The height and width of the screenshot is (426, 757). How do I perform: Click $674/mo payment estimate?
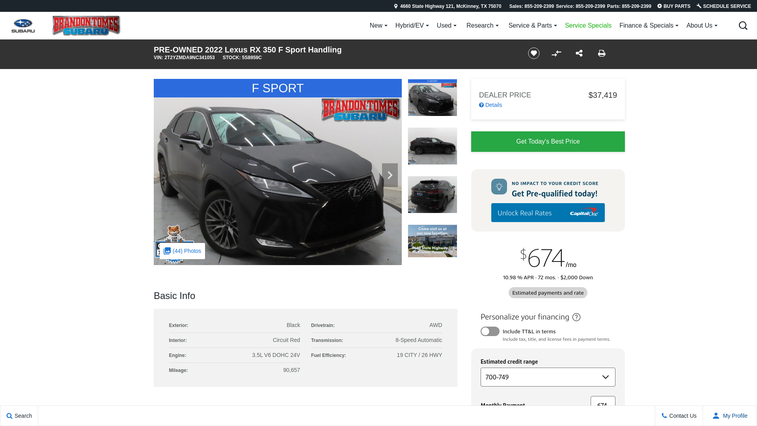click(x=548, y=258)
